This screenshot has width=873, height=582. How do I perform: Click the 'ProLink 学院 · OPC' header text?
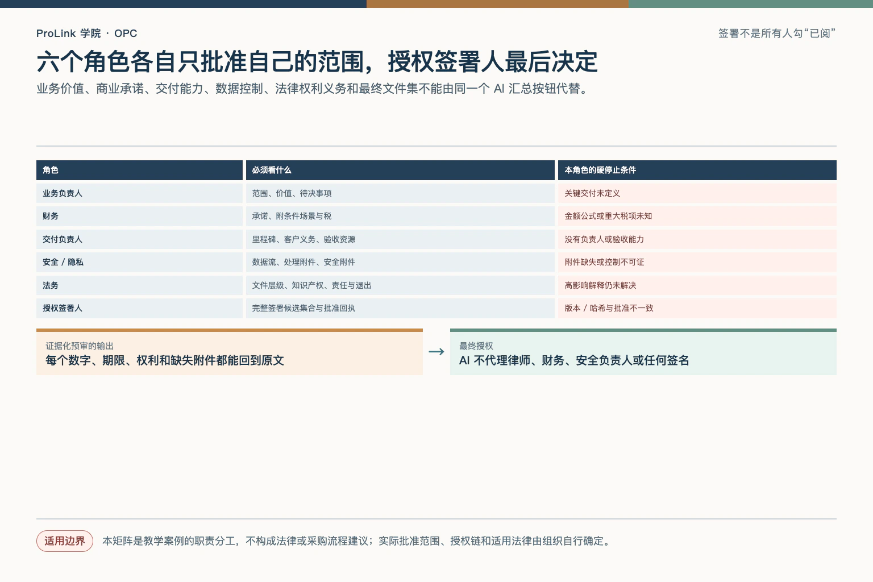tap(86, 34)
